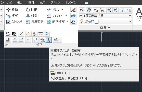This screenshot has height=92, width=142.
Task: Select the ストレッチ (Stretch) tool
Action: click(x=14, y=22)
